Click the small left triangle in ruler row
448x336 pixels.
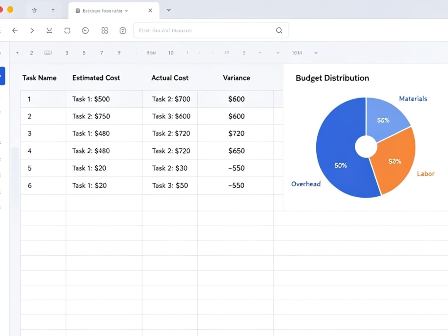(17, 52)
